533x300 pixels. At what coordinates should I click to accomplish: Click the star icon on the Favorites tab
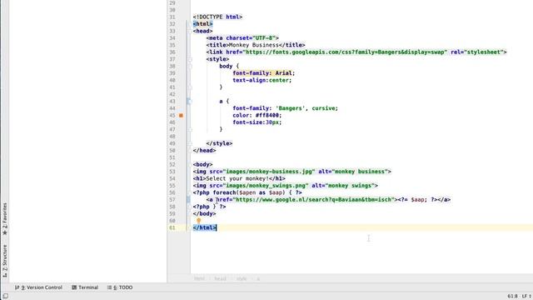pyautogui.click(x=5, y=232)
